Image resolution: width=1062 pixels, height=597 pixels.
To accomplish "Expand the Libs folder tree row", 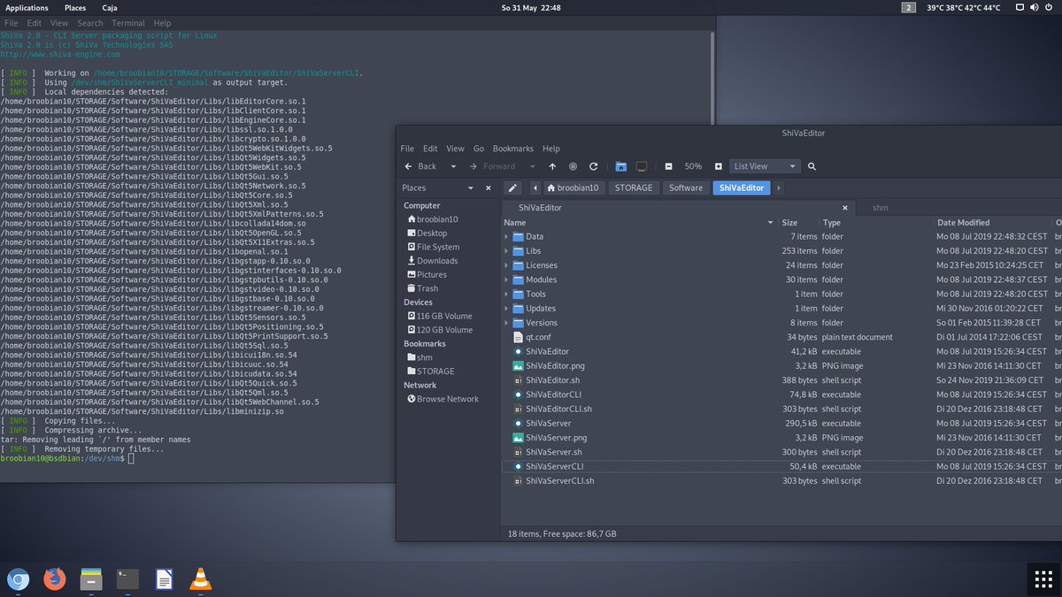I will coord(506,251).
